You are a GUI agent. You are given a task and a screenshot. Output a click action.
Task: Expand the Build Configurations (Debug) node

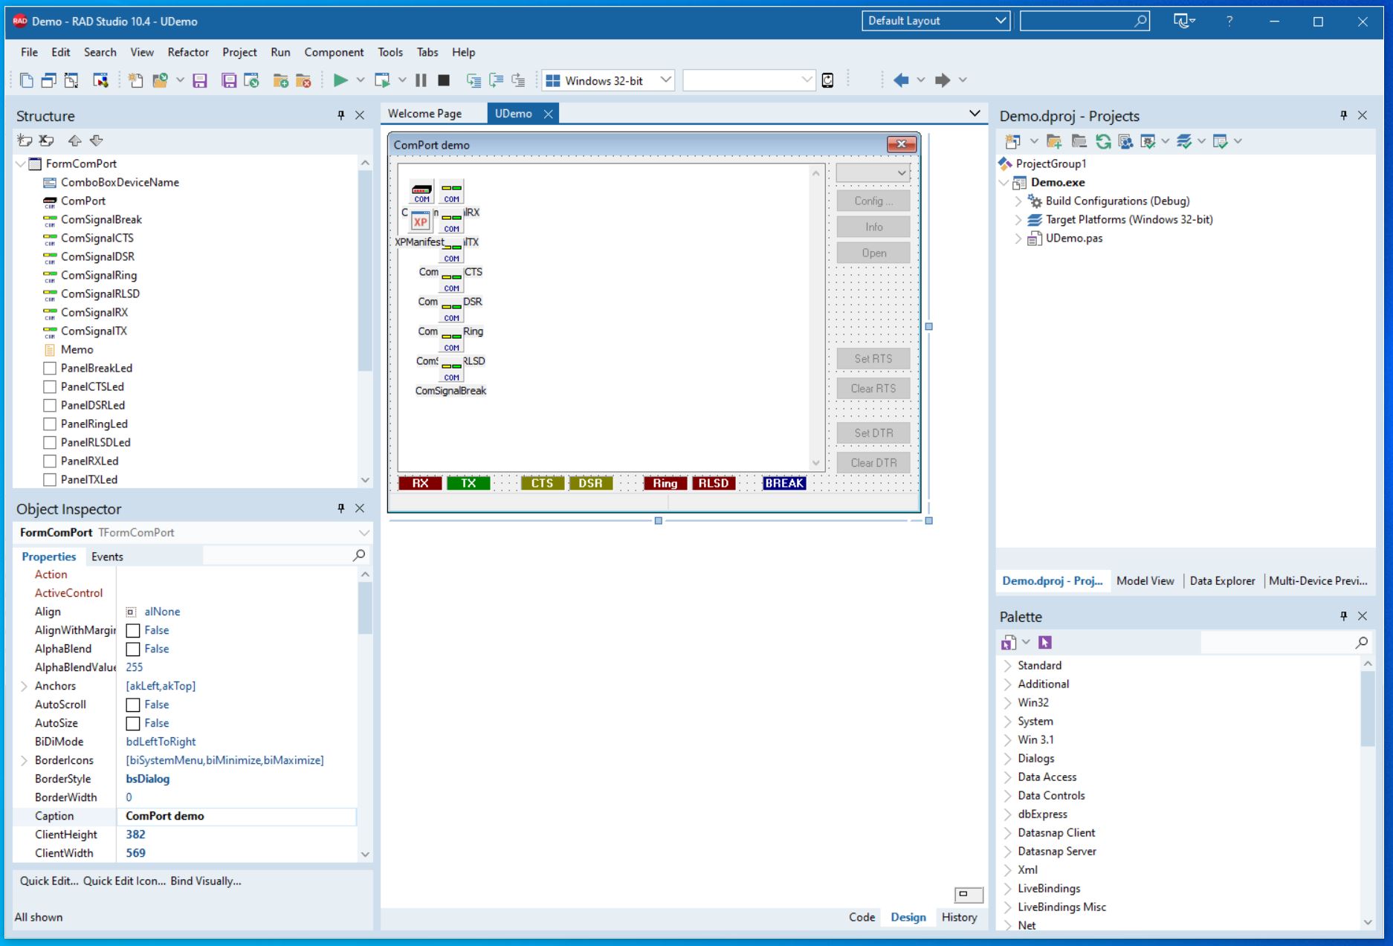pos(1018,201)
